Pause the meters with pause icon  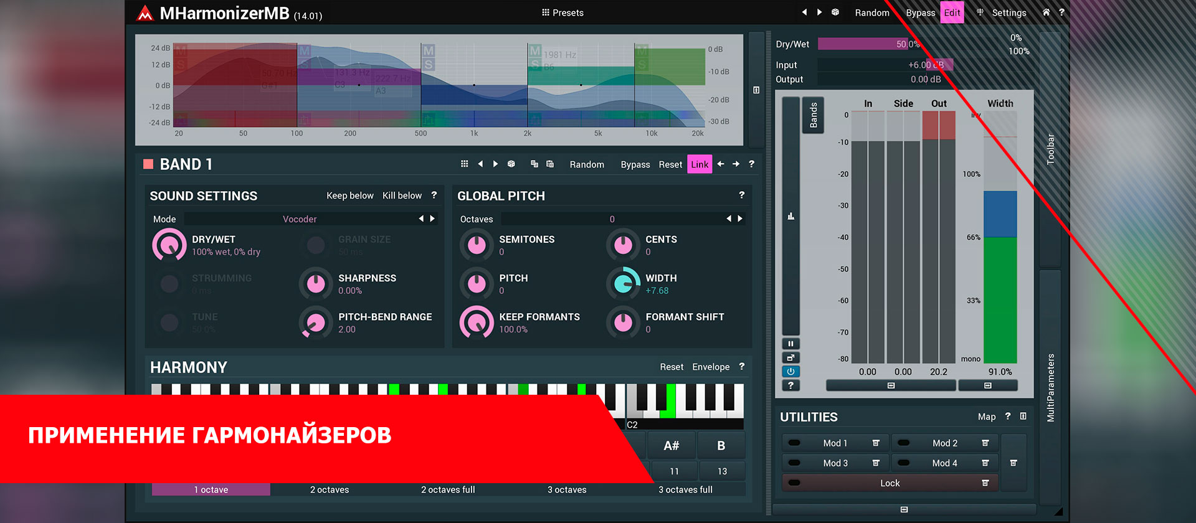tap(790, 344)
